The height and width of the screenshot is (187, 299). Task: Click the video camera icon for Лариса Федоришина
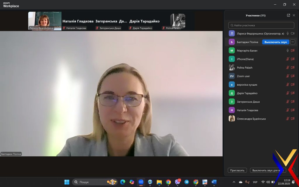(293, 34)
